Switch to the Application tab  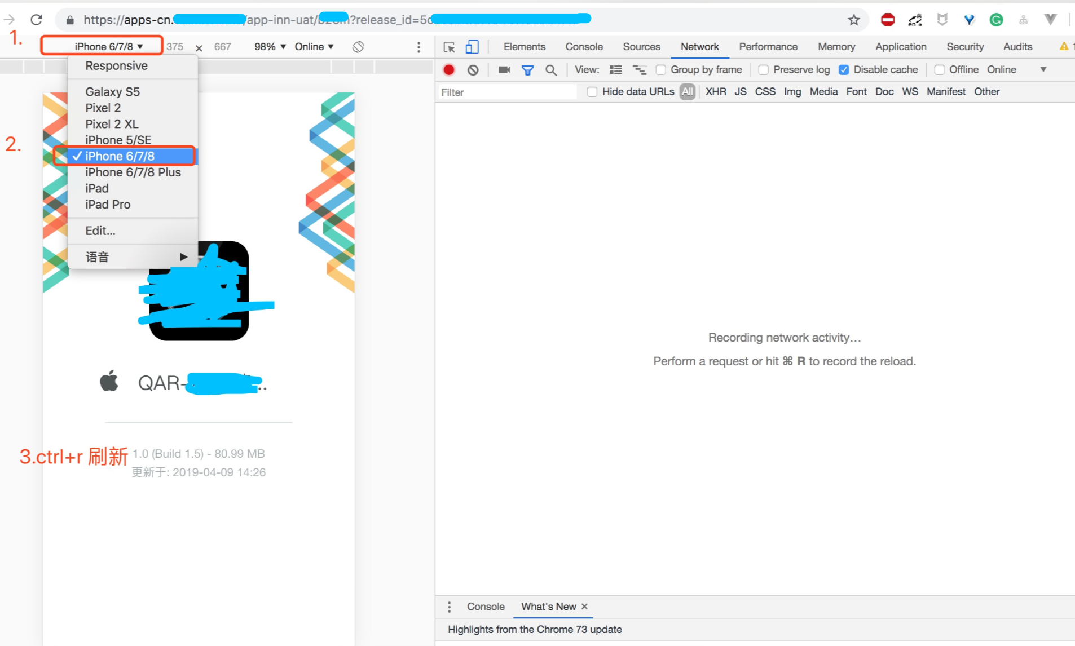(x=901, y=47)
